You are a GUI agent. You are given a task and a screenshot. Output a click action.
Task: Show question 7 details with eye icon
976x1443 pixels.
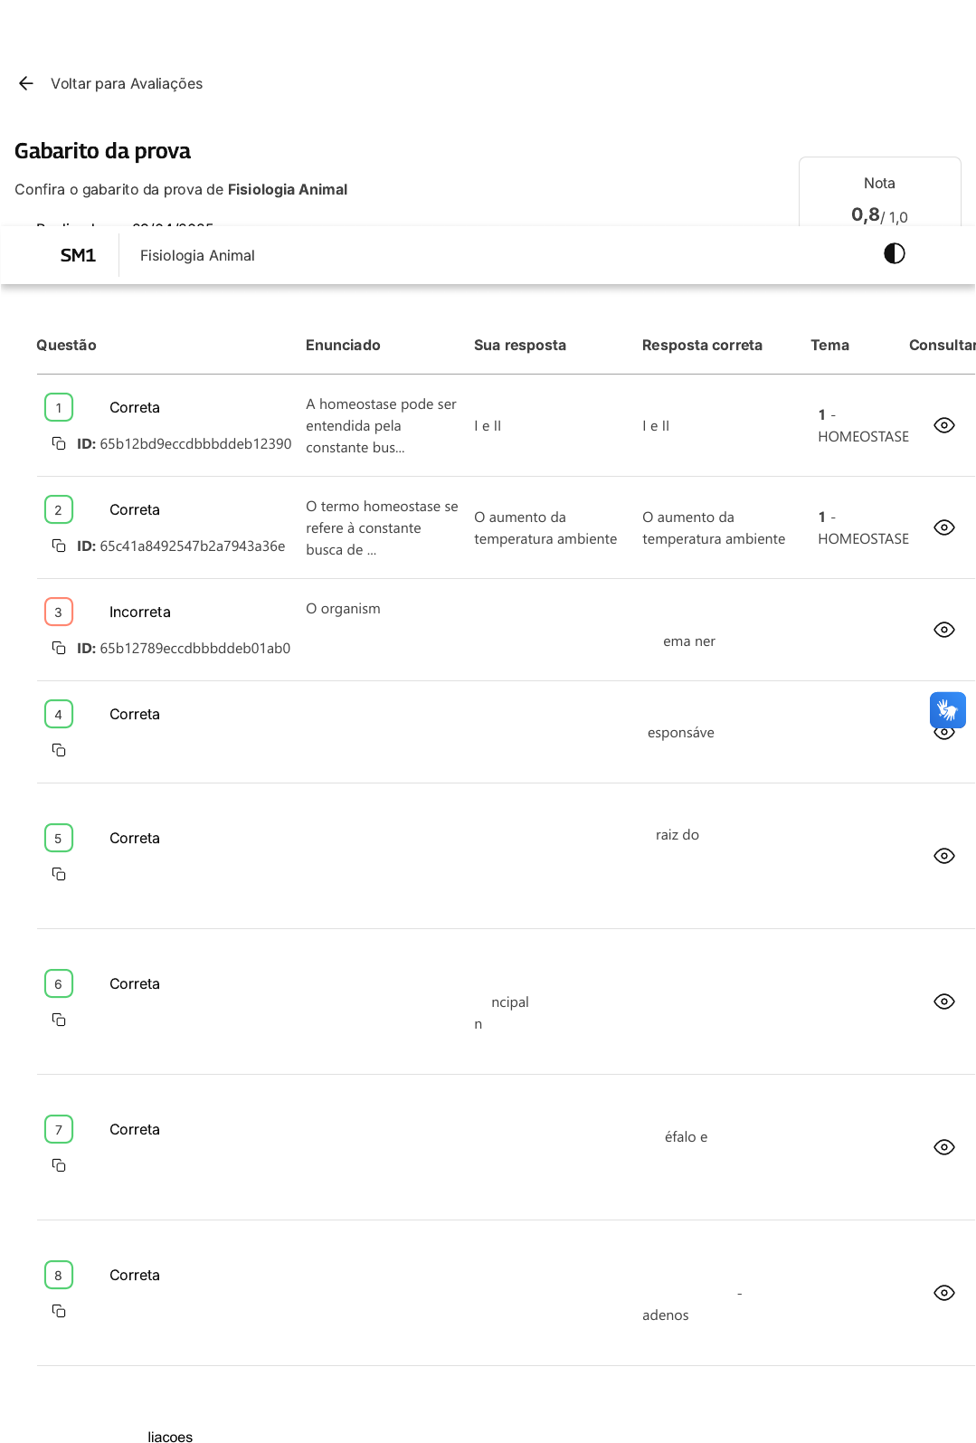943,1147
